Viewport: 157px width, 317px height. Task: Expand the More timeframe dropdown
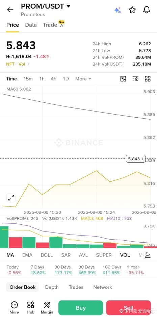click(83, 79)
